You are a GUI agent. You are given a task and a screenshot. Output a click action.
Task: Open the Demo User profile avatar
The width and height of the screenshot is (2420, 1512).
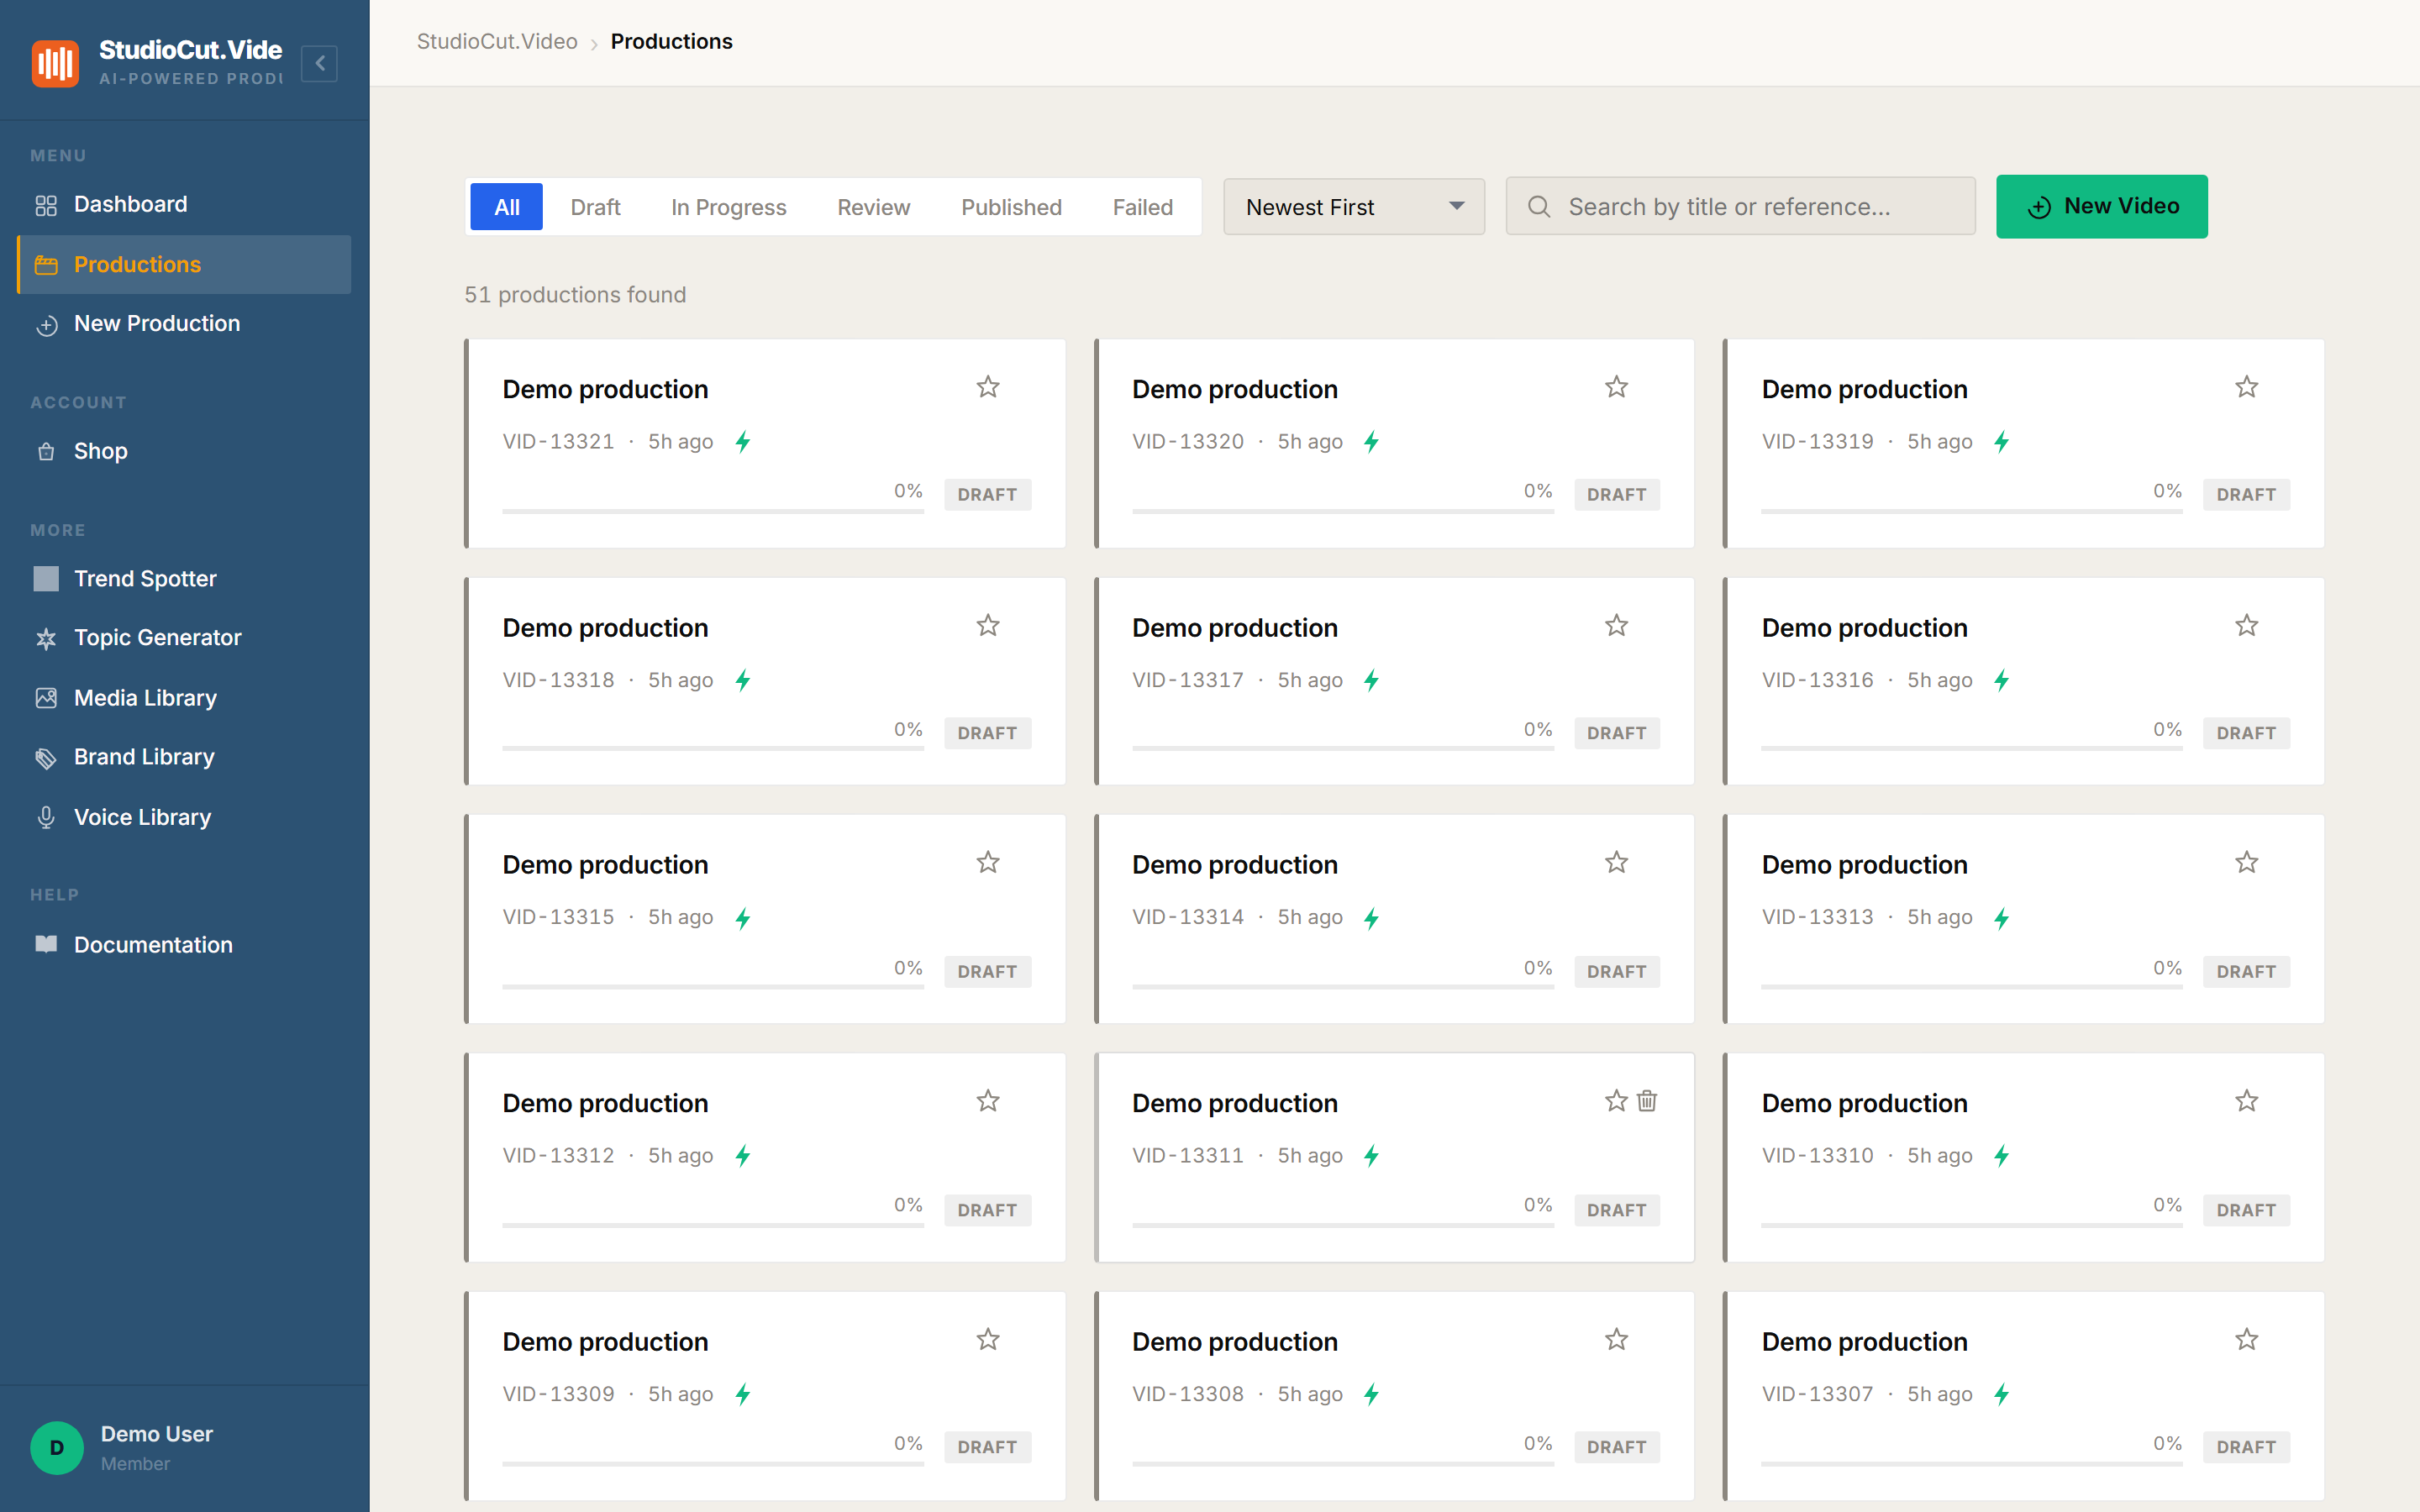[x=57, y=1447]
